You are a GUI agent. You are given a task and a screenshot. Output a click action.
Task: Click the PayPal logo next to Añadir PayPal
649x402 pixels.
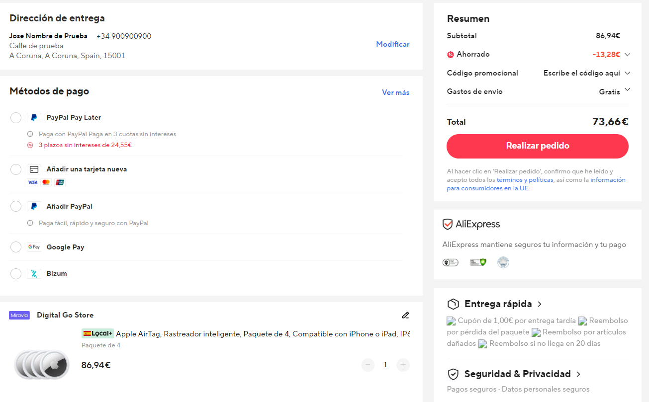coord(34,206)
